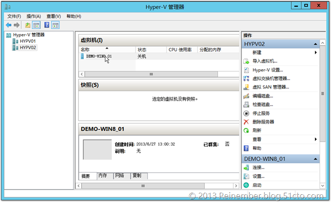The width and height of the screenshot is (331, 202).
Task: Open the 设置 icon for DEMO-WIN8_01
Action: 246,176
